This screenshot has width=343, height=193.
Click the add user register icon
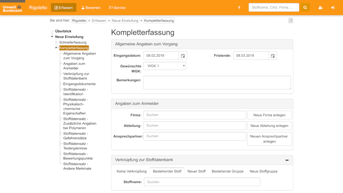coord(321,8)
